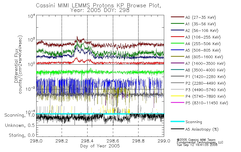Click the blue A5 legend line
The width and height of the screenshot is (241, 152).
178,50
